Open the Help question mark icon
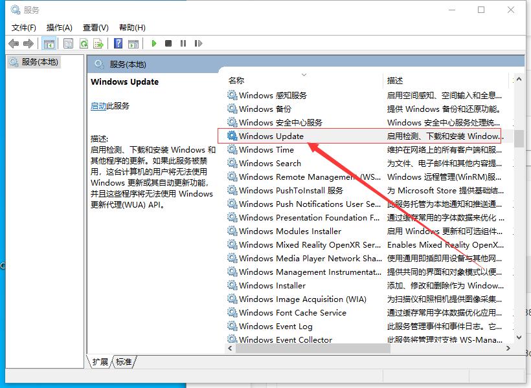The height and width of the screenshot is (388, 531). tap(119, 43)
